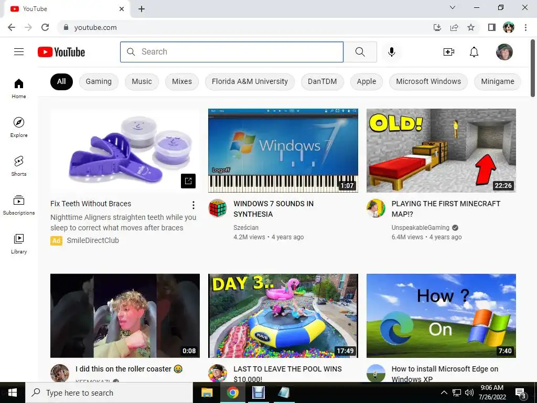Screen dimensions: 537x403
Task: Play the DAY 3 pool video thumbnail
Action: click(283, 315)
